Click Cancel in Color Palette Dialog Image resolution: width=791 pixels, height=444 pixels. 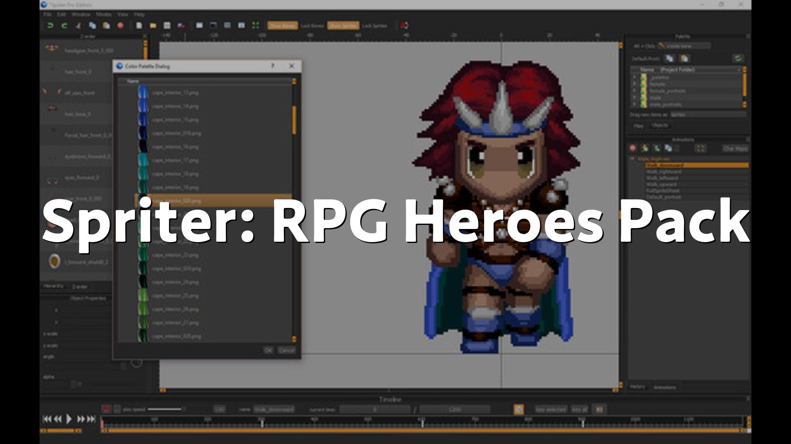tap(286, 350)
